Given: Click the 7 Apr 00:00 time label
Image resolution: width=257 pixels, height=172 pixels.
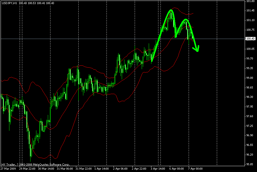Looking at the screenshot, I should click(x=196, y=169).
